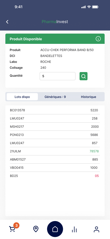Image resolution: width=110 pixels, height=239 pixels.
Task: Select lot PON0213 row
Action: click(55, 135)
